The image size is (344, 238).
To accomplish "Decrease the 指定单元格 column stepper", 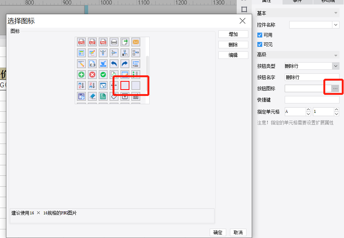I will pyautogui.click(x=308, y=114).
